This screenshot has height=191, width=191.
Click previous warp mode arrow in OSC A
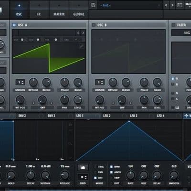pos(33,103)
